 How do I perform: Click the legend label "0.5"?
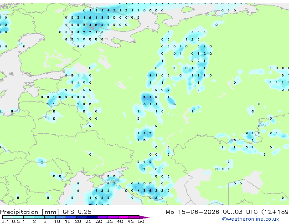pos(16,221)
